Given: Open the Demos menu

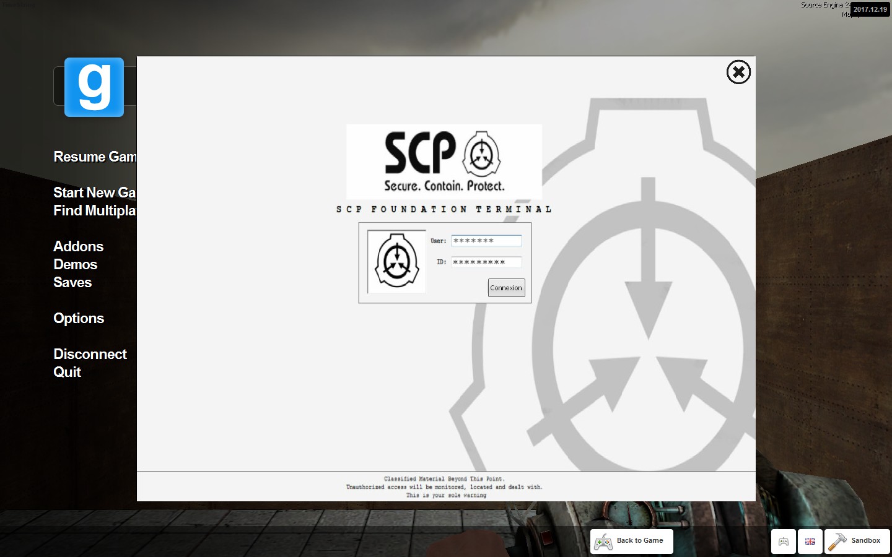Looking at the screenshot, I should tap(75, 264).
